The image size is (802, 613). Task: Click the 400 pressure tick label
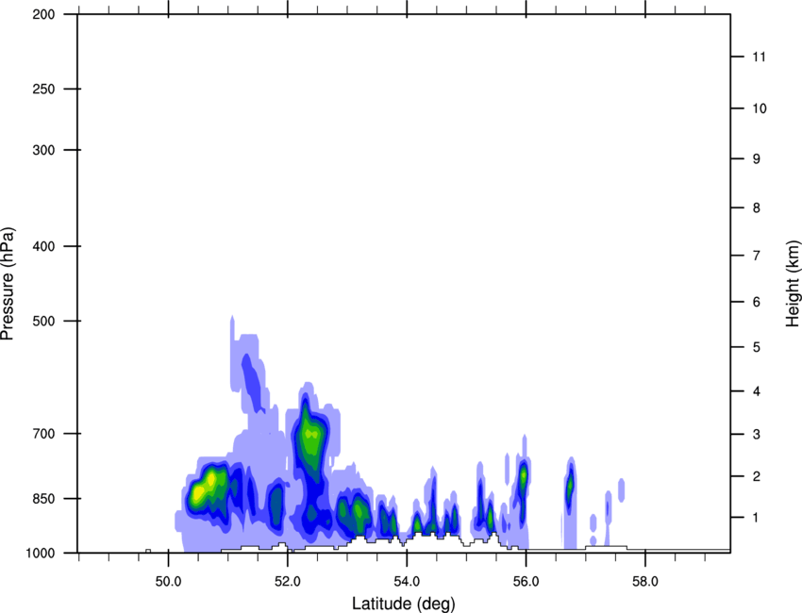click(43, 246)
